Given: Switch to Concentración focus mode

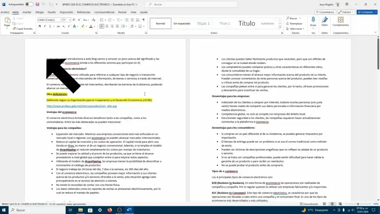Looking at the screenshot, I should pos(309,204).
